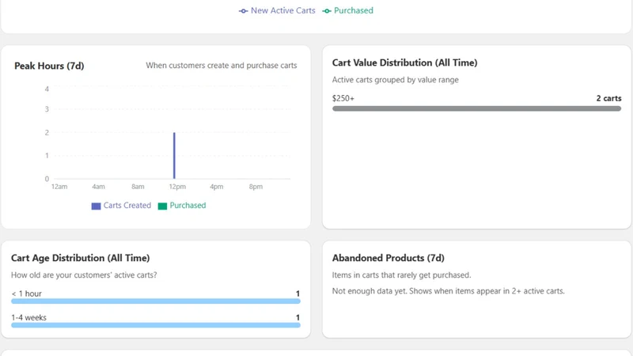Toggle Purchased legend in Peak Hours chart
The width and height of the screenshot is (633, 356).
[182, 206]
